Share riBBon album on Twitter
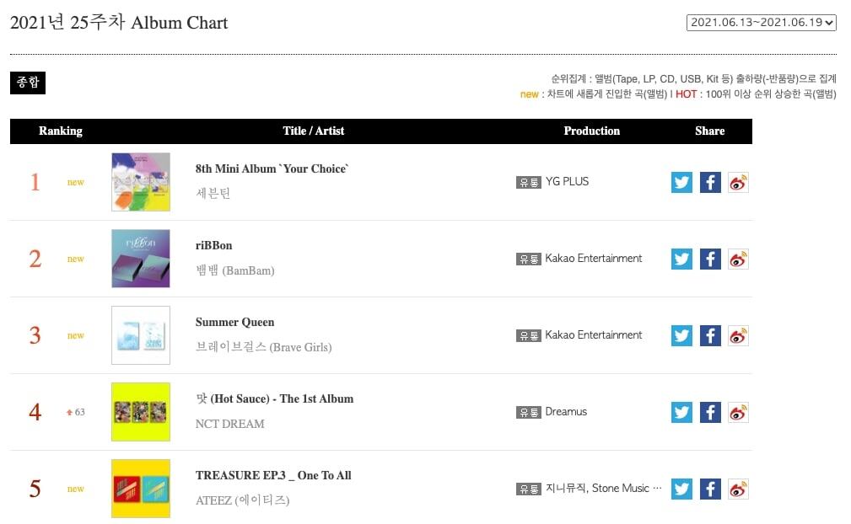 (681, 259)
